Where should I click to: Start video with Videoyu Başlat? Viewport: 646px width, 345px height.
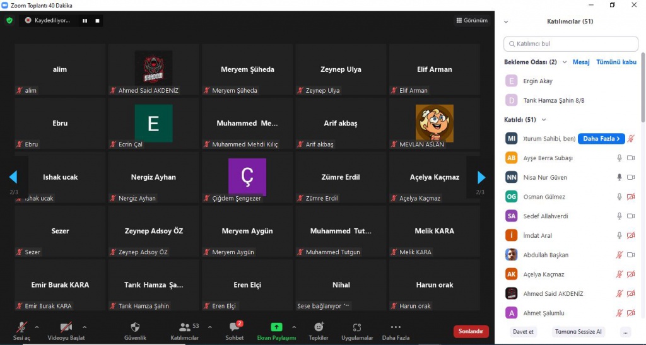(x=66, y=331)
